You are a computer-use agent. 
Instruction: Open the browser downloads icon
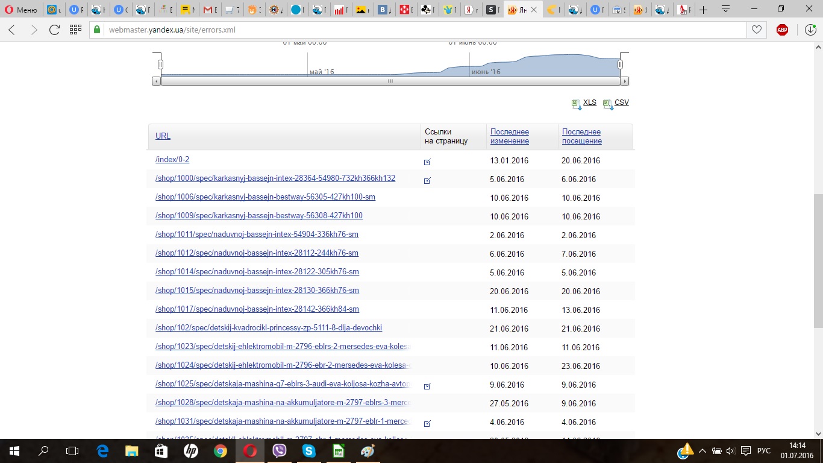pyautogui.click(x=811, y=30)
